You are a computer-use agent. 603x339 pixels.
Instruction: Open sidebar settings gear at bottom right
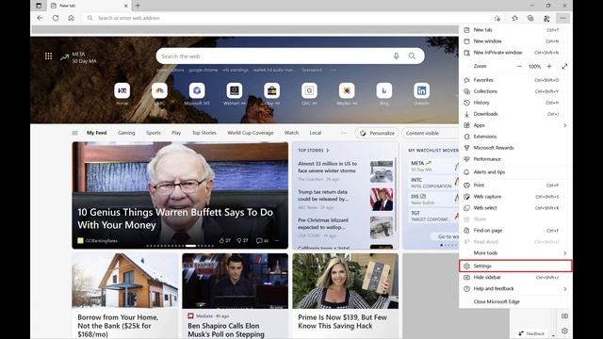pyautogui.click(x=564, y=331)
